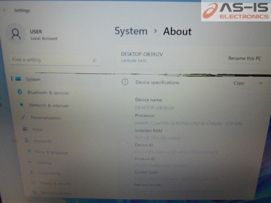Click the search magnifier icon
This screenshot has width=271, height=203.
(x=94, y=60)
